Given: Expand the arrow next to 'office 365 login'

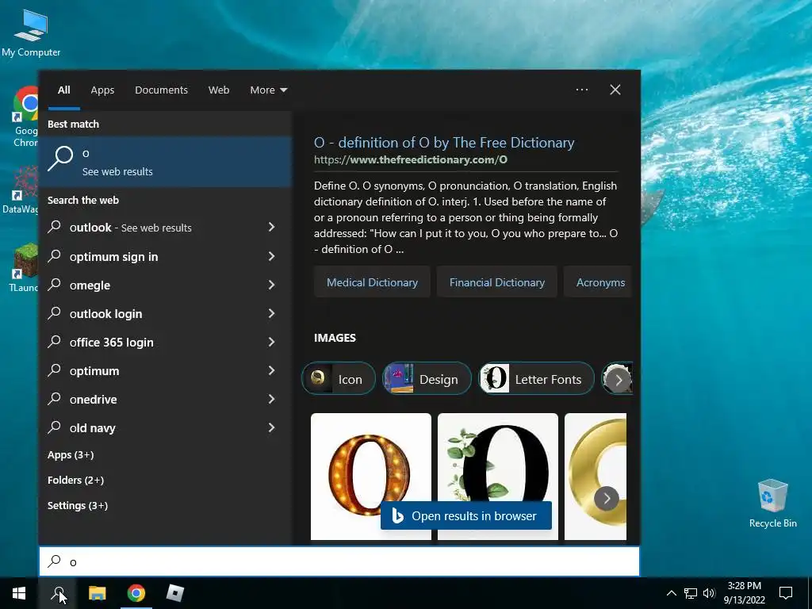Looking at the screenshot, I should (271, 342).
